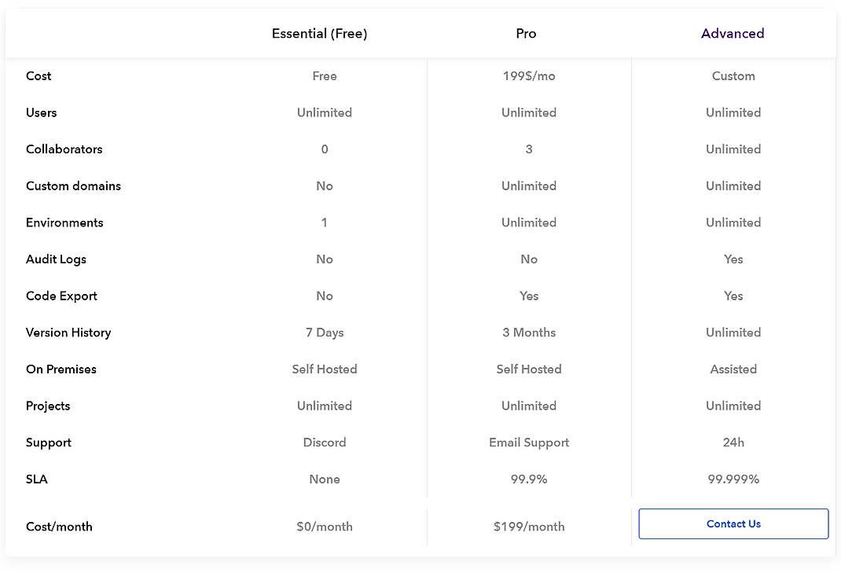
Task: Click the Contact Us button
Action: pyautogui.click(x=733, y=523)
